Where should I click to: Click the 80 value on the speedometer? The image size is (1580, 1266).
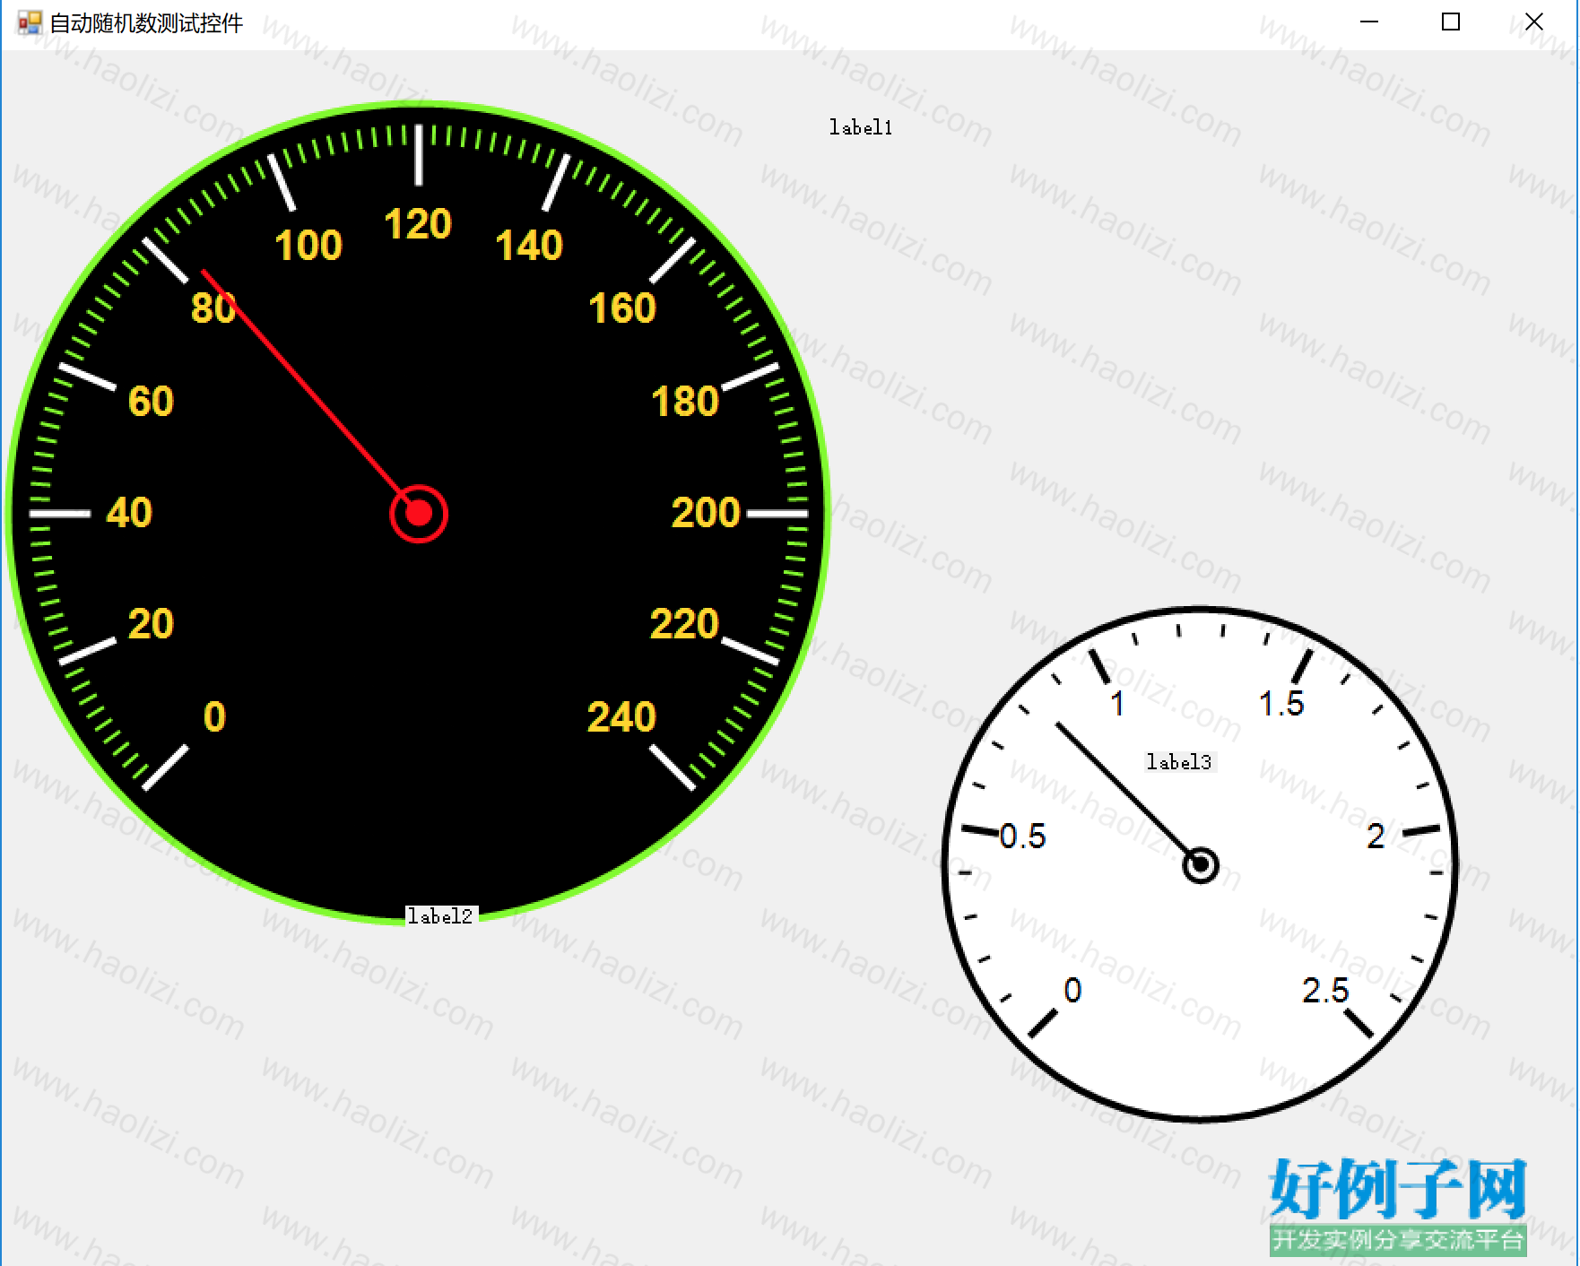point(213,308)
